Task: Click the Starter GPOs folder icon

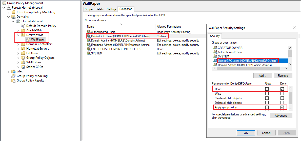Action: (23, 67)
